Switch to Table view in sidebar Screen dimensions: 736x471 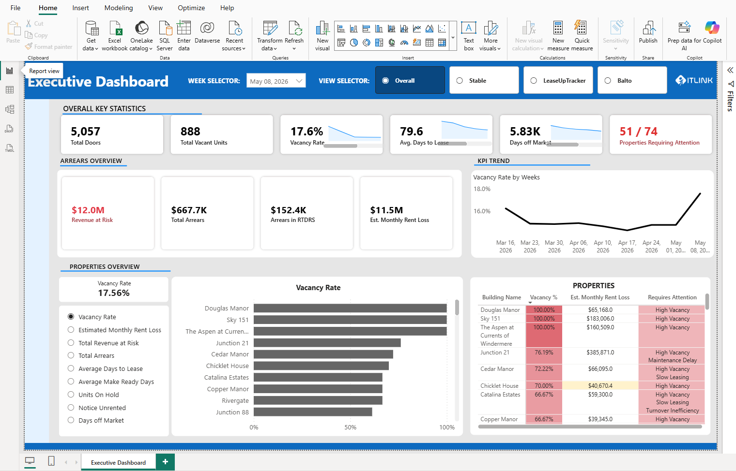10,90
